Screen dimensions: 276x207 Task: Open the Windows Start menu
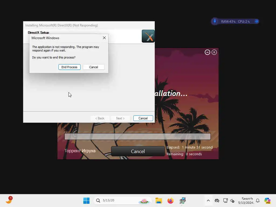86,201
